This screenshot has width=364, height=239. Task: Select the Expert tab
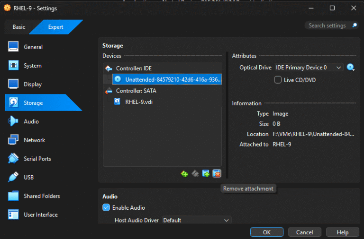pyautogui.click(x=55, y=27)
